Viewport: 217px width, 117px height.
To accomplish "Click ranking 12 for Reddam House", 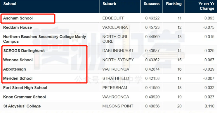I will 180,27.
